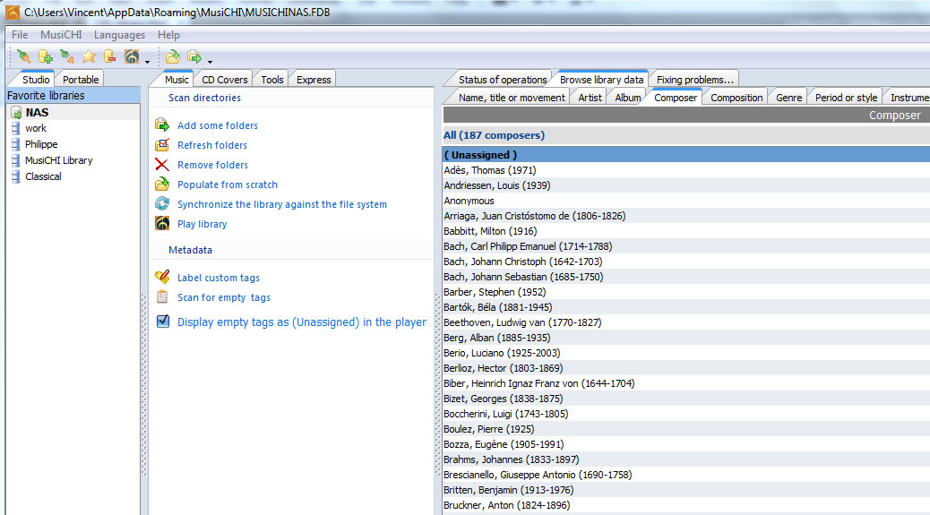Select the Genre tab
Viewport: 930px width, 515px height.
click(x=788, y=98)
